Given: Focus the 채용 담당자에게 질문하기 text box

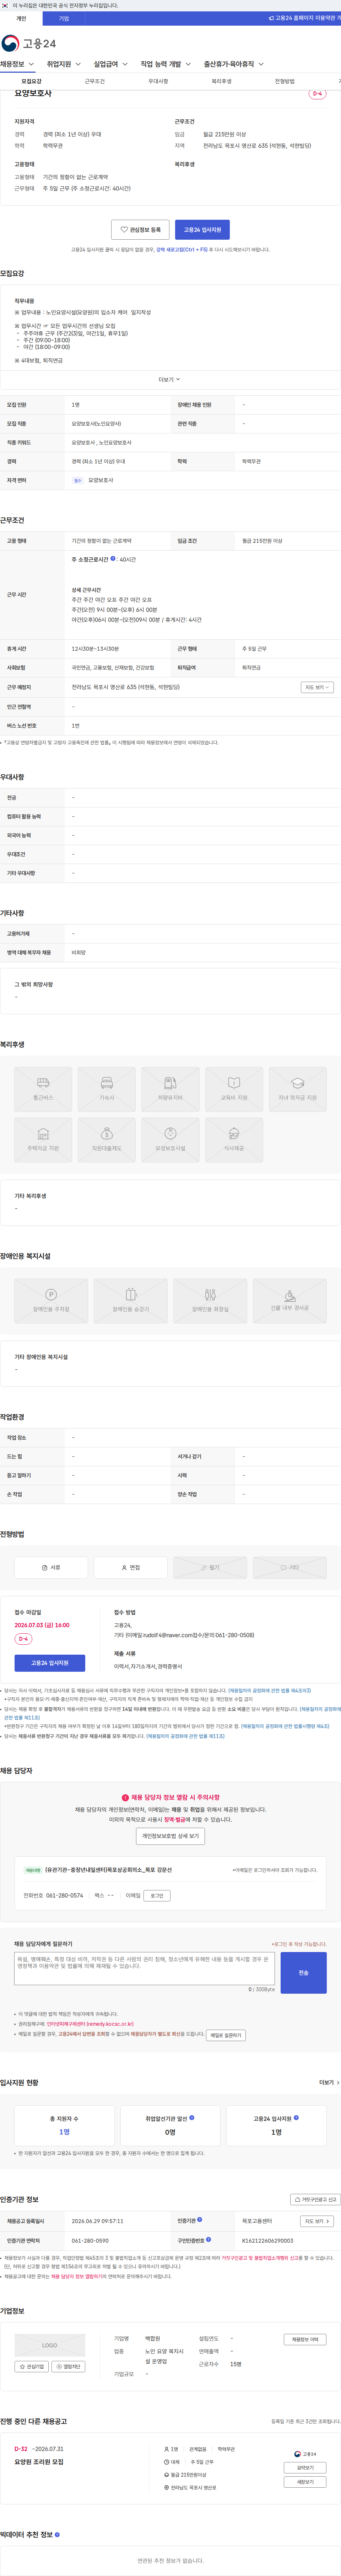Looking at the screenshot, I should click(145, 1968).
